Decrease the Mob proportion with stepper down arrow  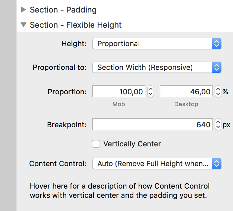tap(151, 94)
